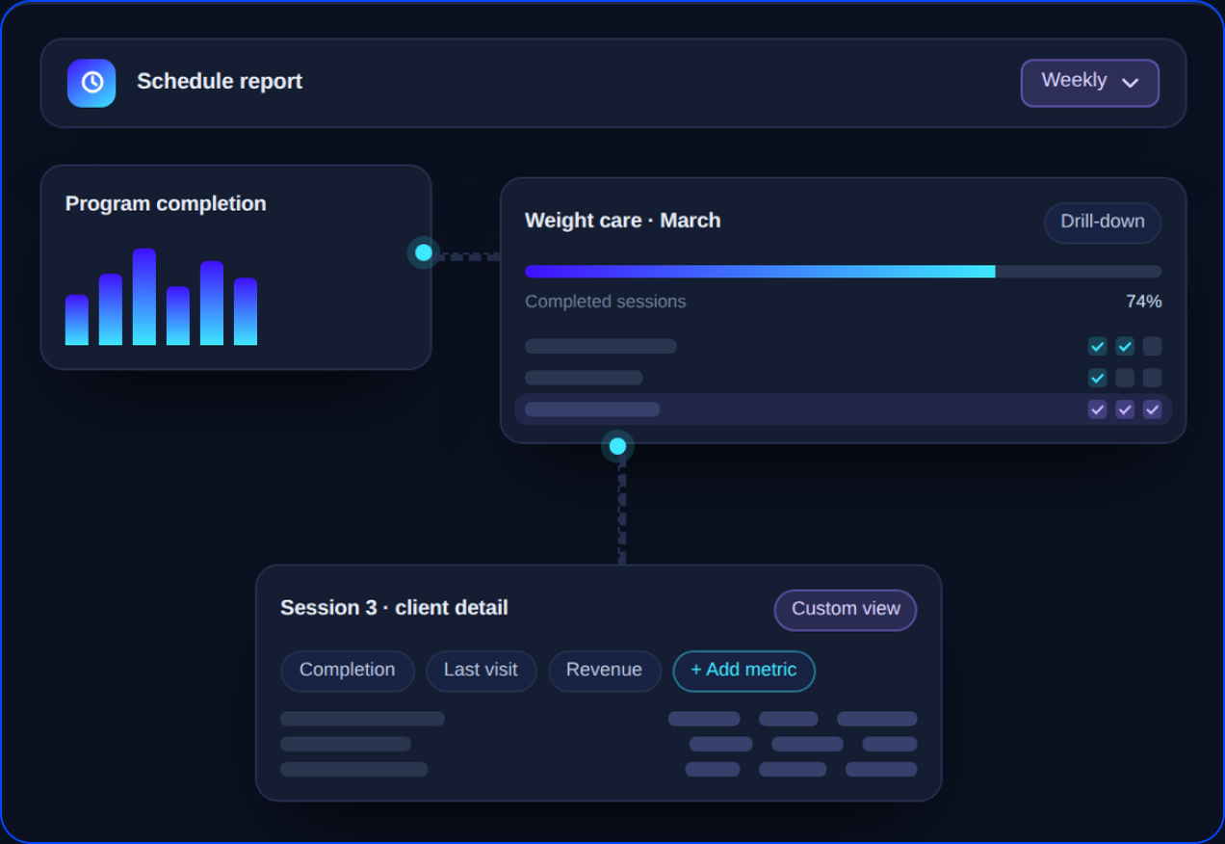
Task: Uncheck third checkbox in highlighted session row
Action: point(1152,409)
